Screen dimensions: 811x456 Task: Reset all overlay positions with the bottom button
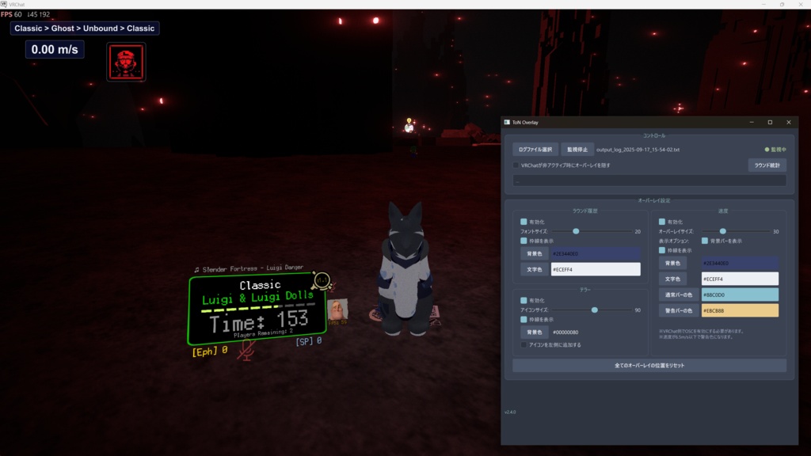(650, 365)
